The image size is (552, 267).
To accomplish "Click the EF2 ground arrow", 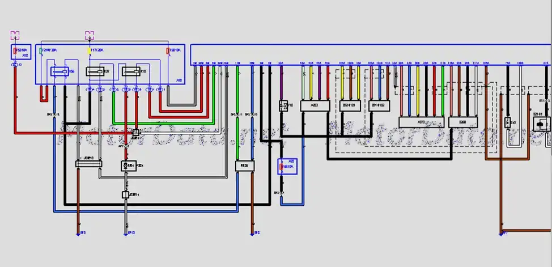I will click(252, 233).
